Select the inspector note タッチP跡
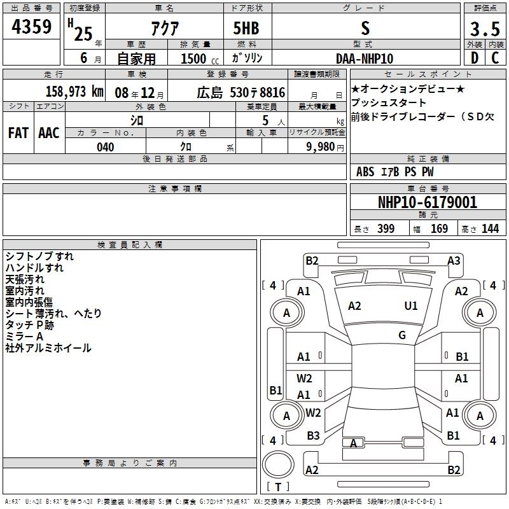Image resolution: width=509 pixels, height=509 pixels. [29, 325]
